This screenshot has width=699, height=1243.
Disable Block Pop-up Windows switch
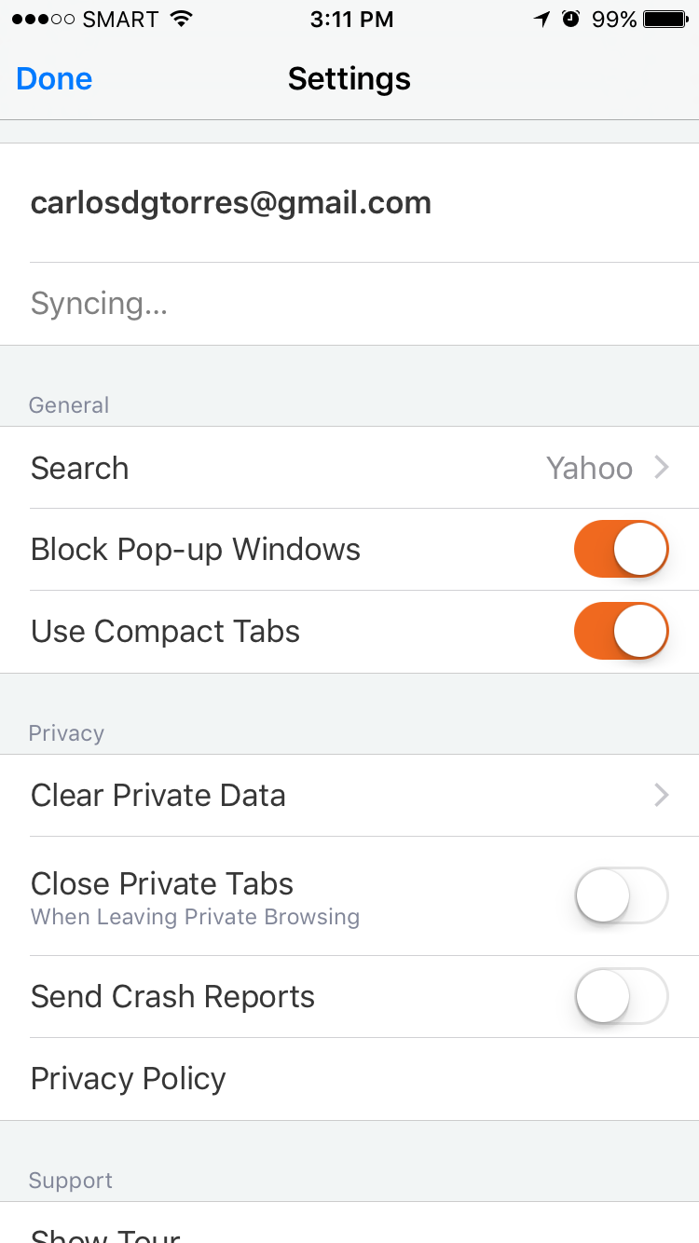[622, 550]
